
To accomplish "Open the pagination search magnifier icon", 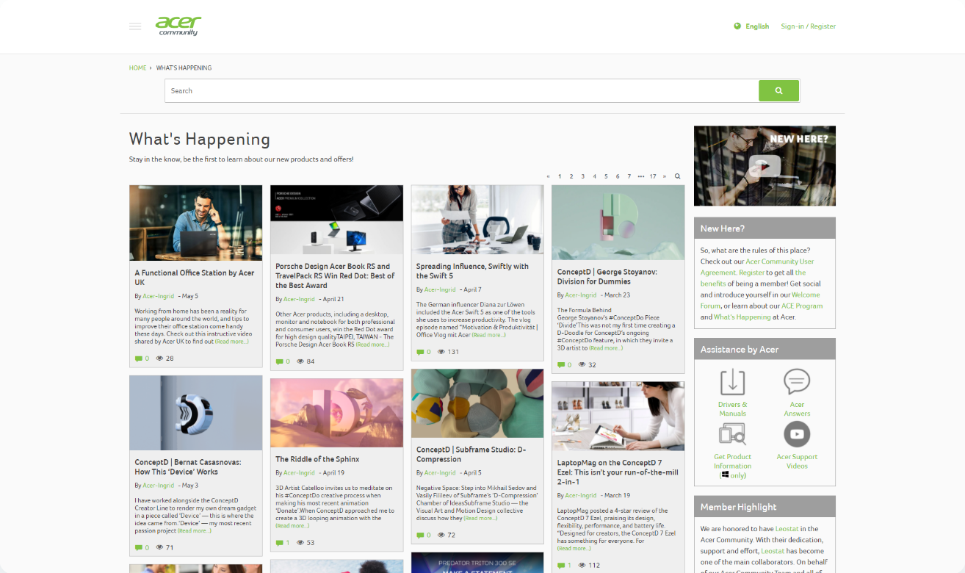I will click(x=678, y=176).
